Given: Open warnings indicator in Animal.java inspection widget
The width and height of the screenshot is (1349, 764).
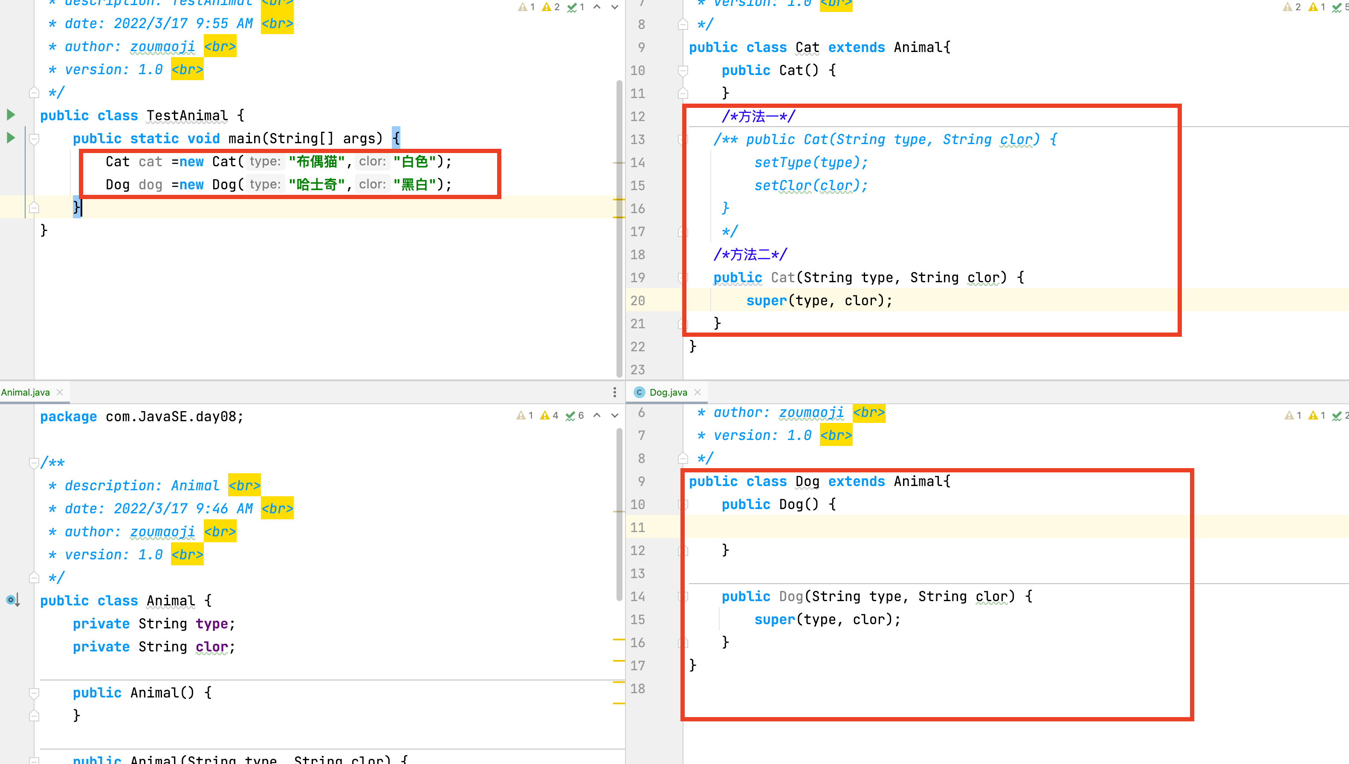Looking at the screenshot, I should tap(550, 415).
